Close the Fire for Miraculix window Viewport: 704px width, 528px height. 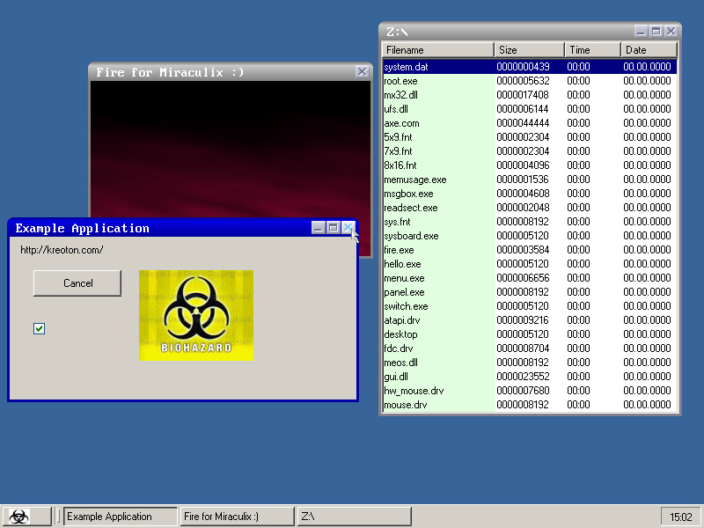tap(362, 72)
